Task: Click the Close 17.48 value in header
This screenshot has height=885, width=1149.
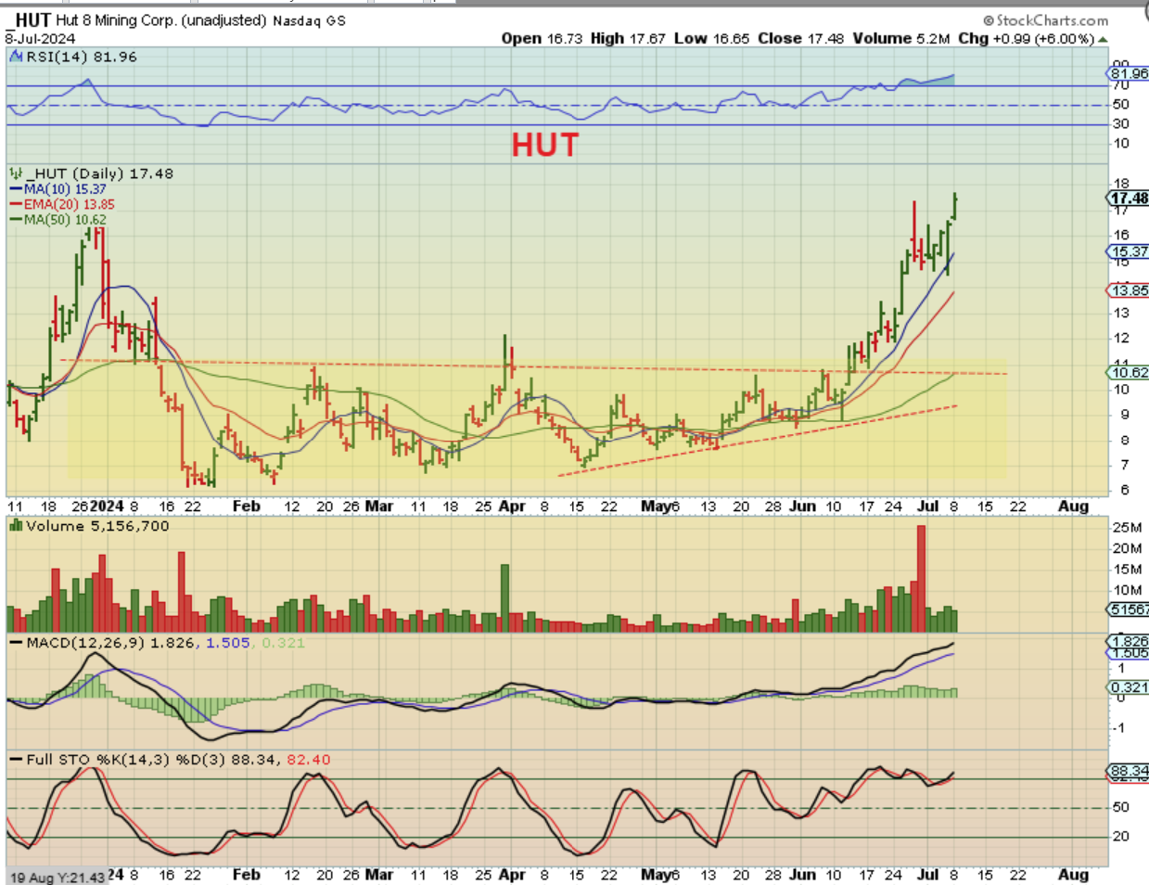Action: (801, 38)
